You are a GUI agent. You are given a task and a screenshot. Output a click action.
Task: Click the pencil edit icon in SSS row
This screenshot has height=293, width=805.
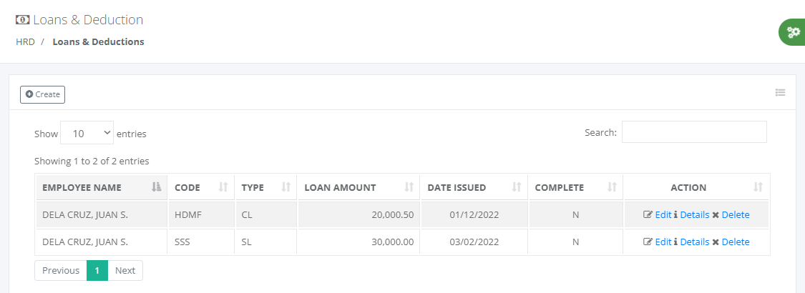pyautogui.click(x=648, y=242)
